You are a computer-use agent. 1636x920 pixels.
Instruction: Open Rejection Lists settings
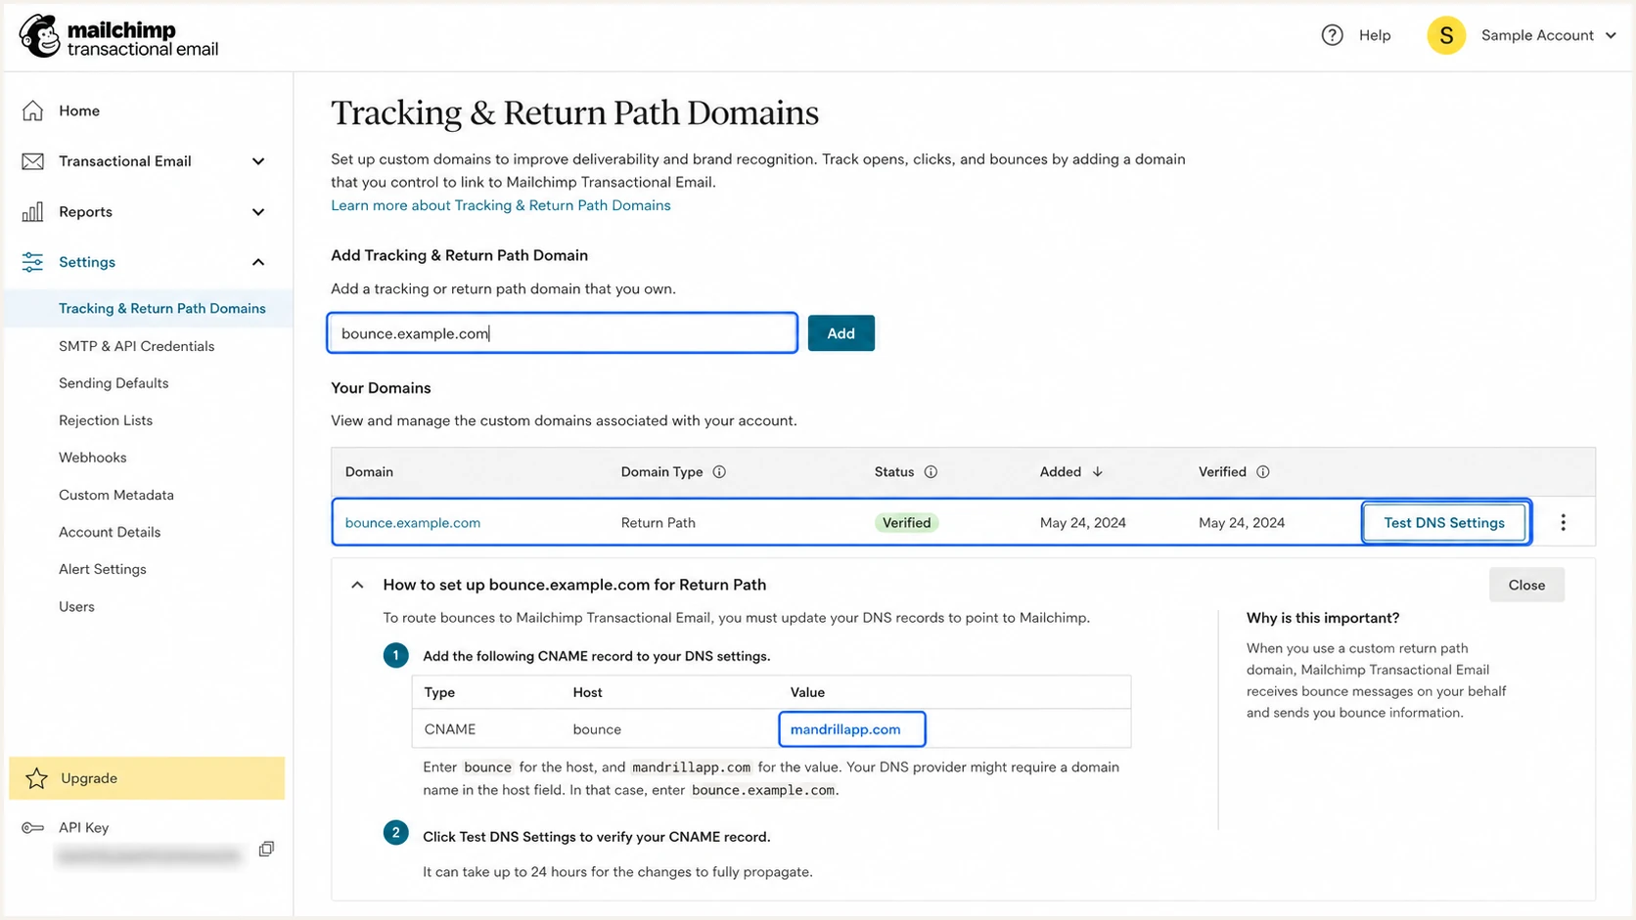click(106, 420)
